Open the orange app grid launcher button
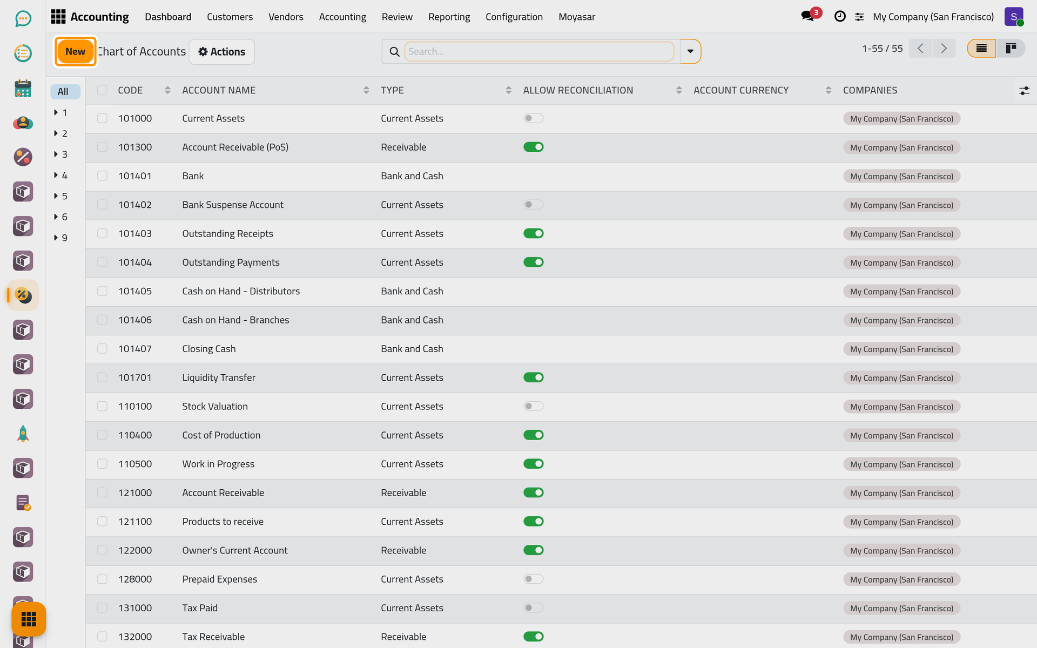The width and height of the screenshot is (1037, 648). click(x=29, y=619)
